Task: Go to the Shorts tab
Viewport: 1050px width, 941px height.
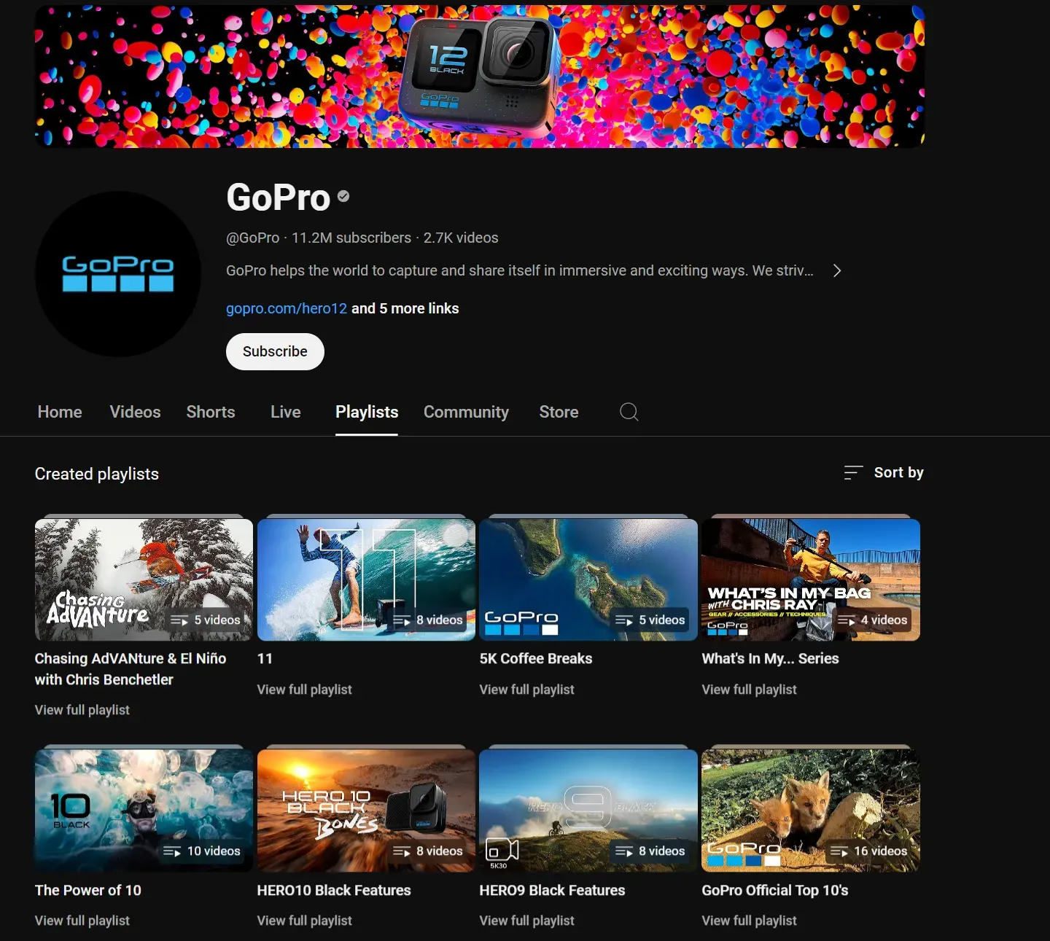Action: click(x=211, y=412)
